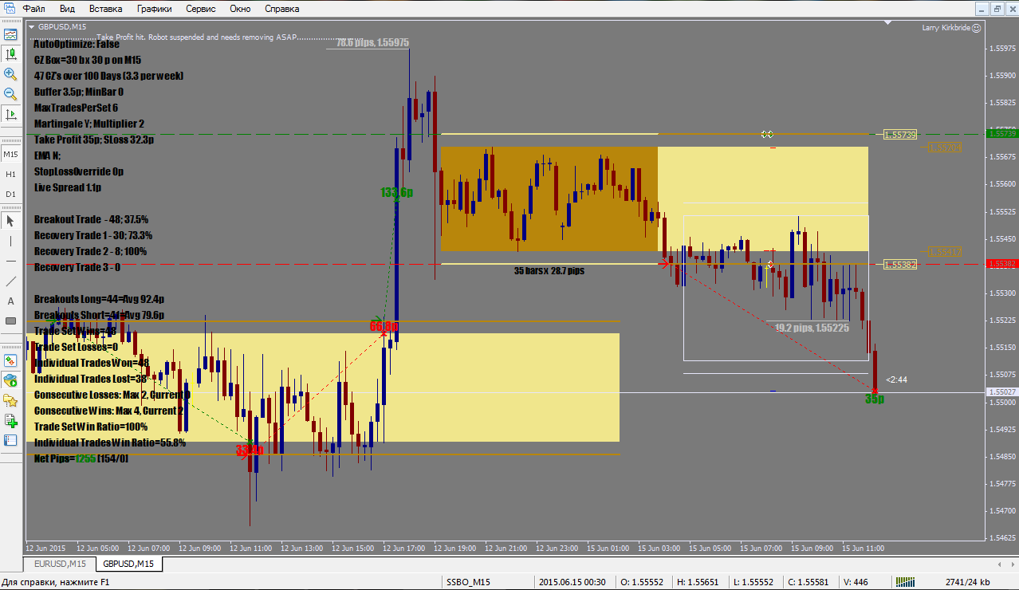Expand the GBPUSD,M15 chart dropdown triangle
1019x590 pixels.
click(x=32, y=27)
